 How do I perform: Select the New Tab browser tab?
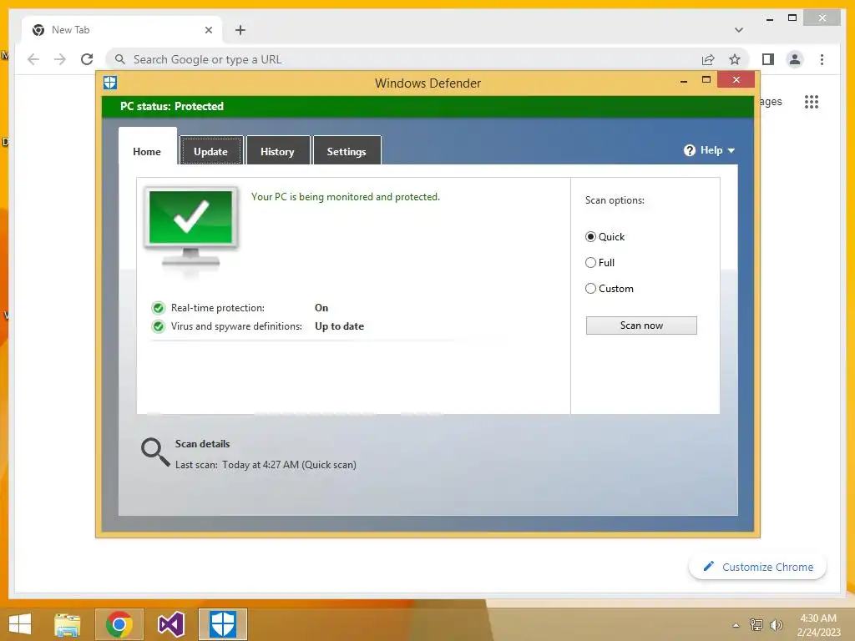122,30
